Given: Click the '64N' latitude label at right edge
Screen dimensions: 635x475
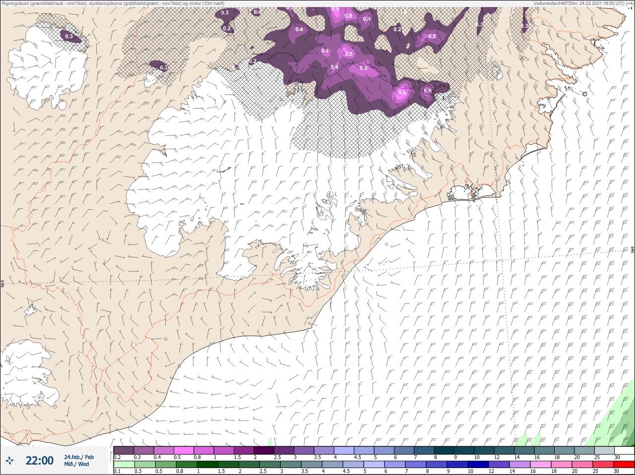Looking at the screenshot, I should click(x=632, y=249).
